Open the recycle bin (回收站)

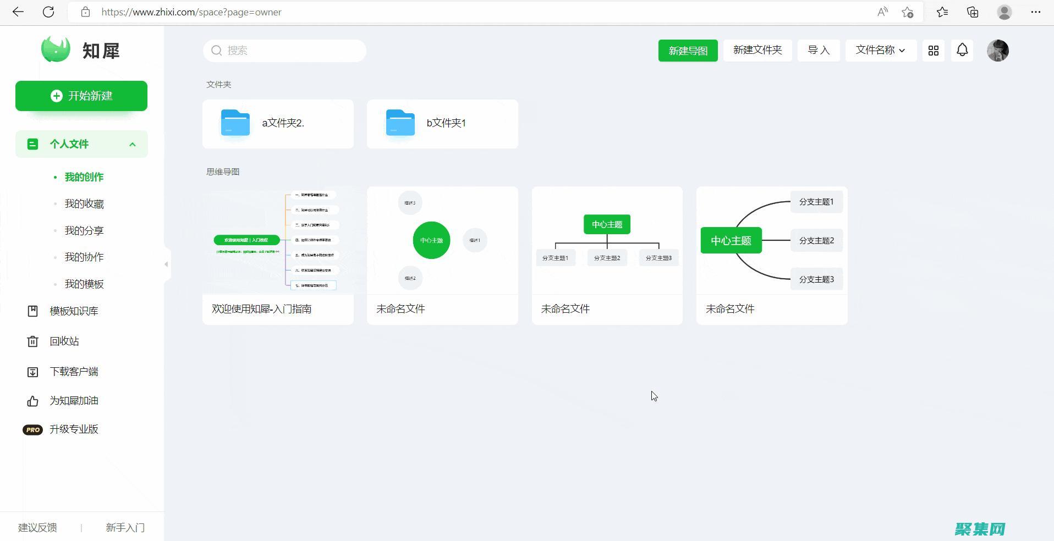(64, 341)
